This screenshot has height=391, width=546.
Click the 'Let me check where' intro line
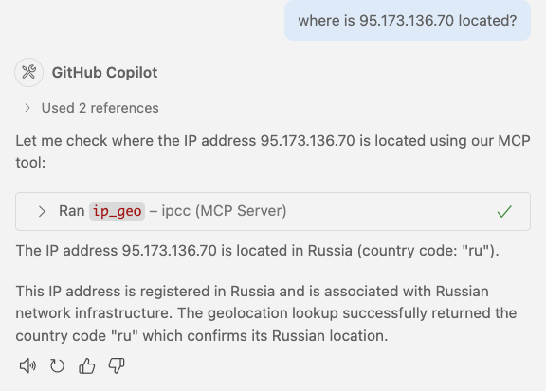[273, 141]
